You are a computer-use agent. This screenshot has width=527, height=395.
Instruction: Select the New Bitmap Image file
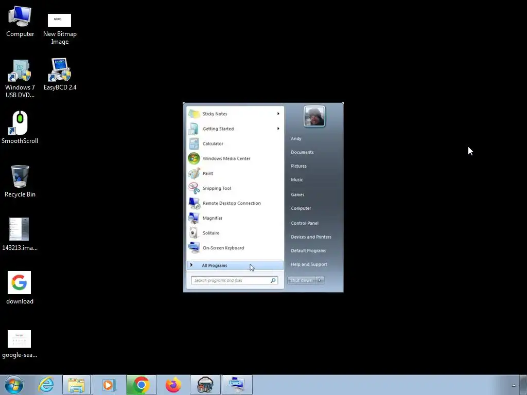(x=60, y=29)
